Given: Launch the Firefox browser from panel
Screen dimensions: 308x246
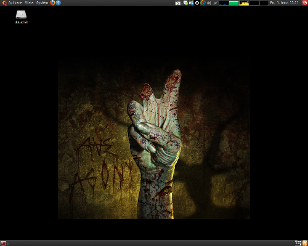Looking at the screenshot, I should (52, 2).
